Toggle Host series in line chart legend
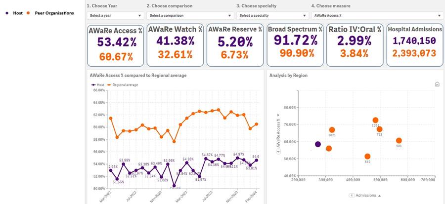This screenshot has height=204, width=445. pos(97,85)
